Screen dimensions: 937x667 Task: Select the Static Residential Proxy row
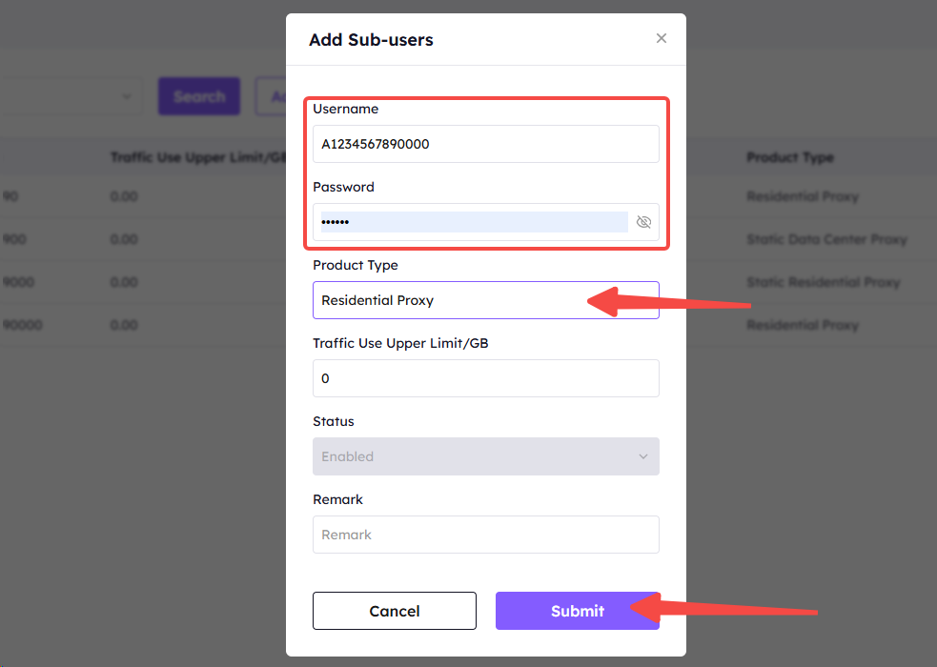[x=823, y=282]
